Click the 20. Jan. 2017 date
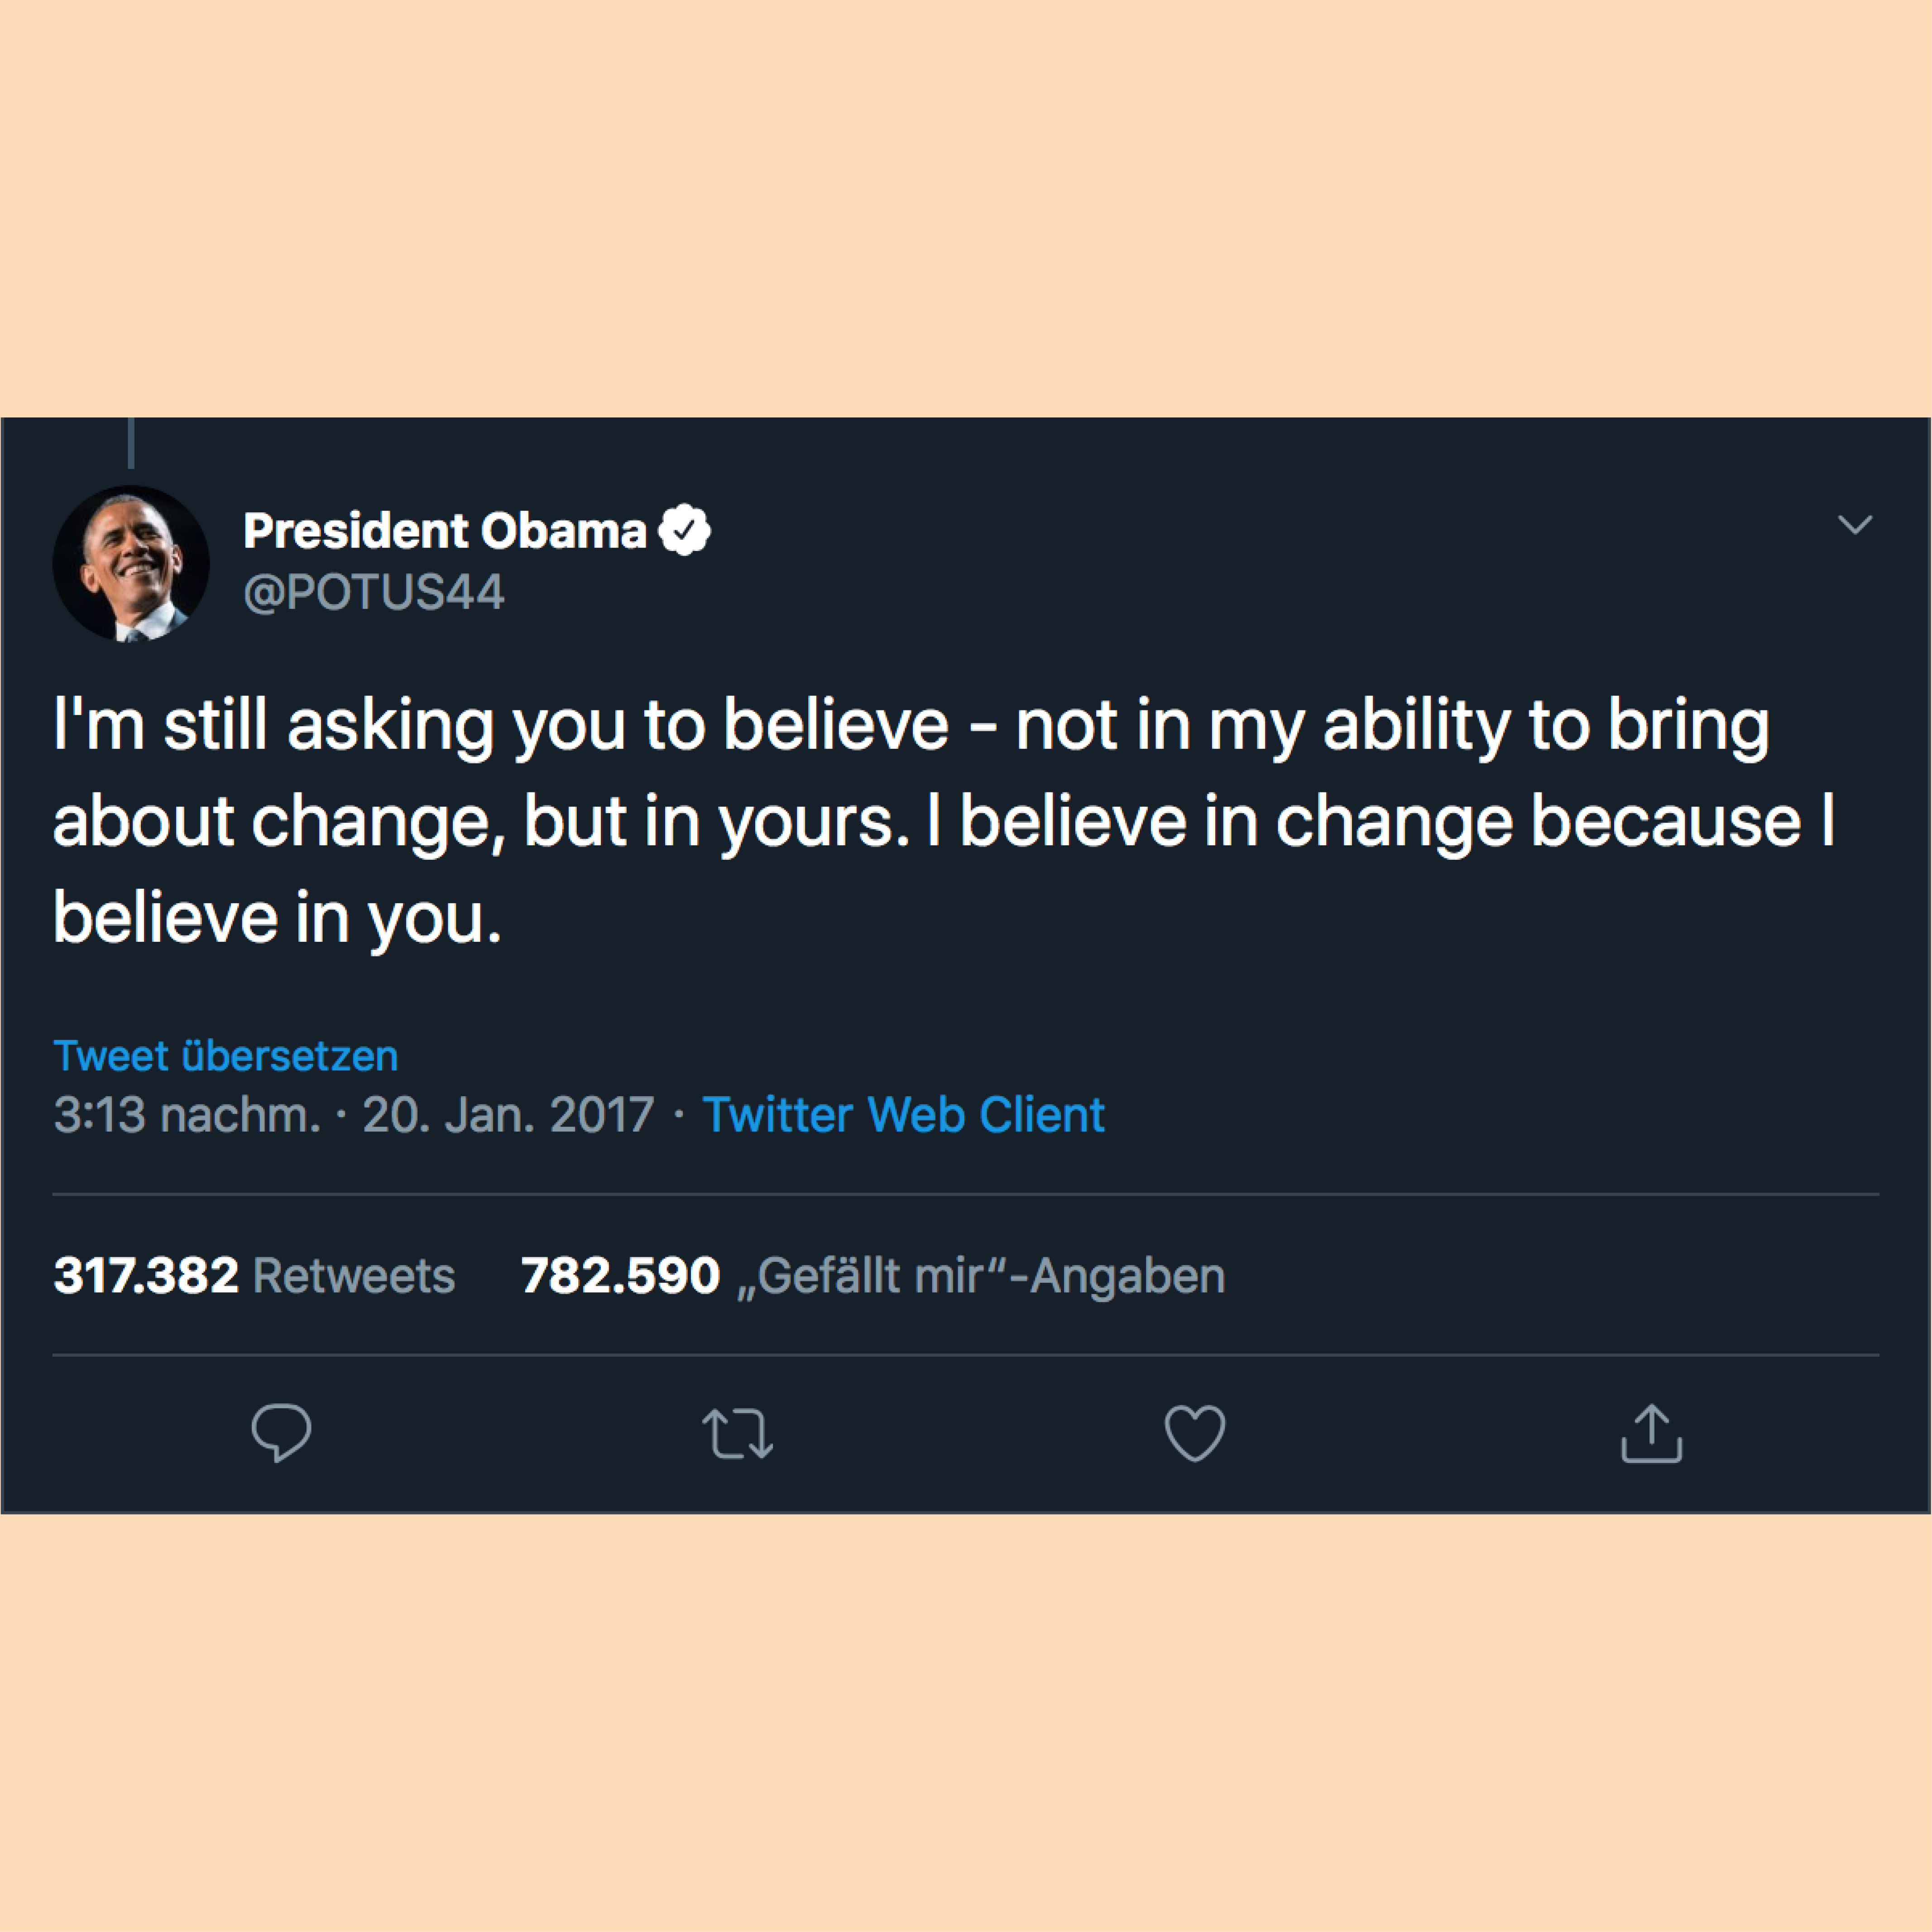 point(508,1114)
